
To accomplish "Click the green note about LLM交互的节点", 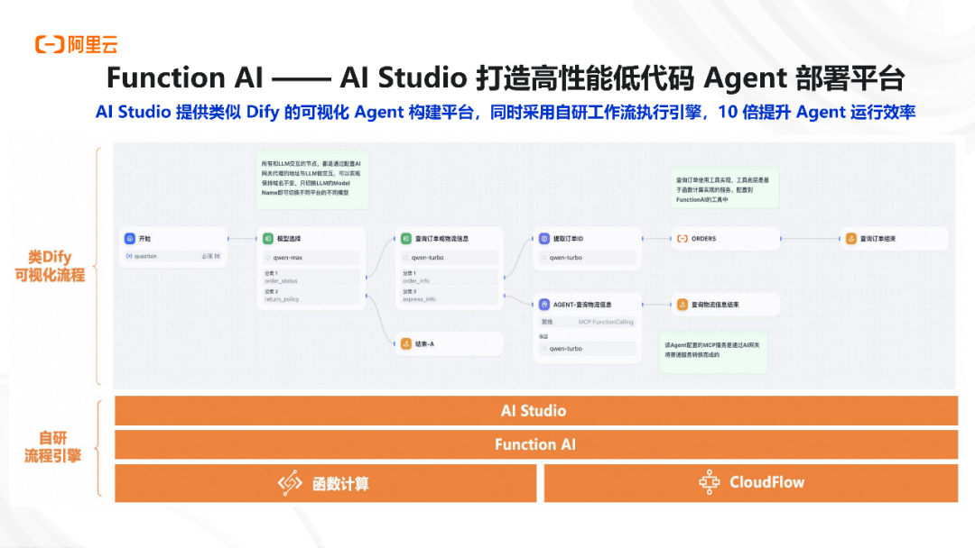I will point(312,178).
